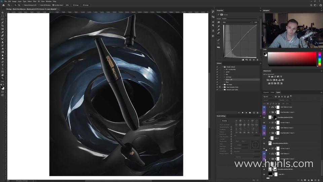This screenshot has height=182, width=323.
Task: Delete the Curves adjustment via trash icon
Action: pyautogui.click(x=257, y=60)
